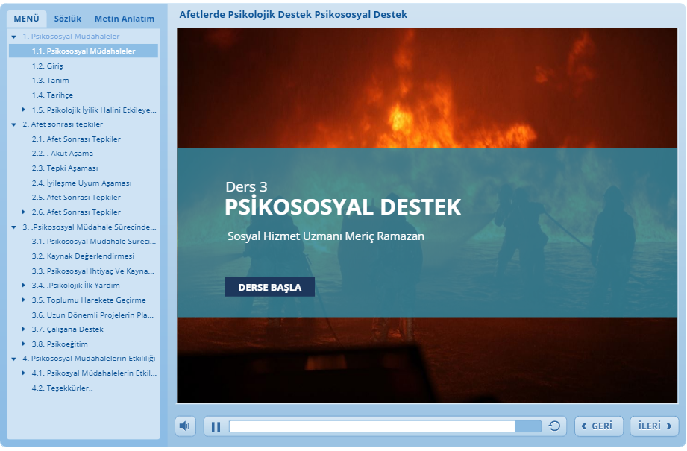This screenshot has width=687, height=451.
Task: Collapse section 2. Afet sonrası tepkiler arrow
Action: (x=13, y=124)
